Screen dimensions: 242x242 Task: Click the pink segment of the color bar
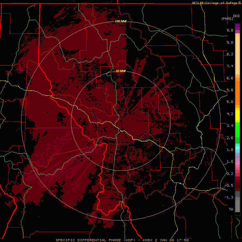[x=237, y=163]
